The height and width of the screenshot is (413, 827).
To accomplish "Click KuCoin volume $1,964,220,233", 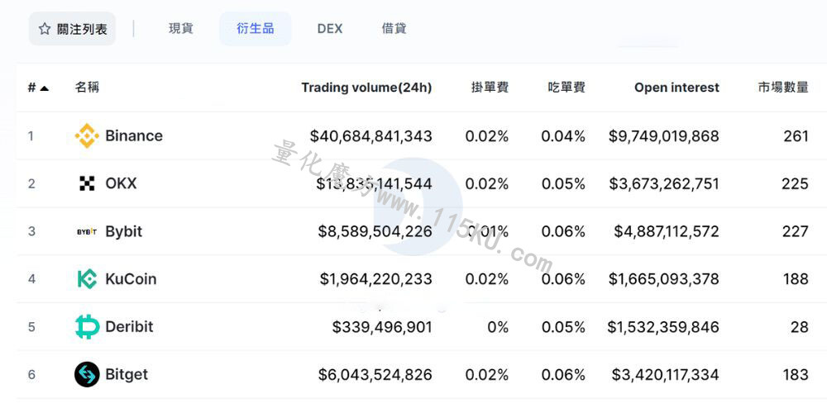I will (376, 279).
